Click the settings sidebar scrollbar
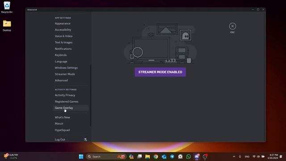Viewport: 286px width, 161px height. click(x=90, y=95)
